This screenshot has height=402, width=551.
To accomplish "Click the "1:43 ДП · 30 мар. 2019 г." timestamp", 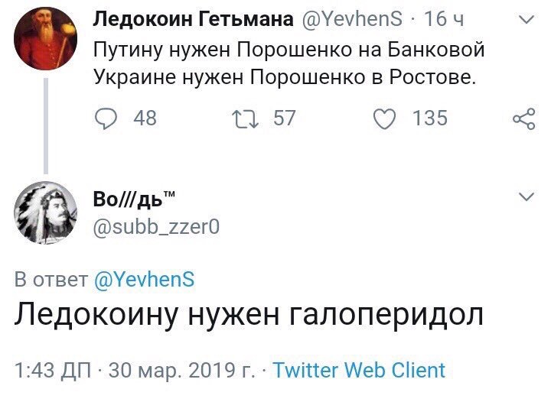I will (x=135, y=371).
